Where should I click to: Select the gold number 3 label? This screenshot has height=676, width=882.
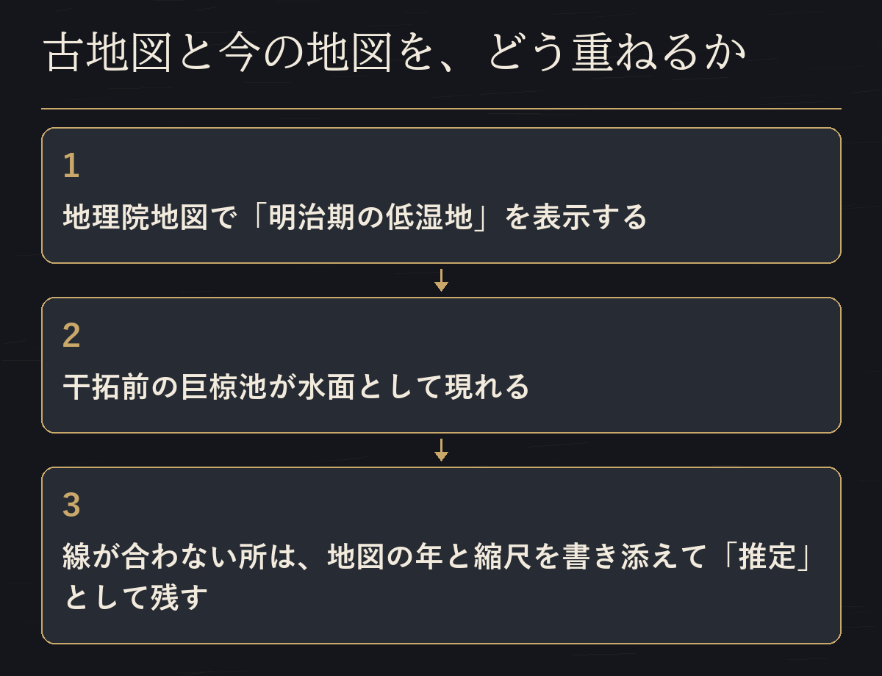click(x=71, y=506)
